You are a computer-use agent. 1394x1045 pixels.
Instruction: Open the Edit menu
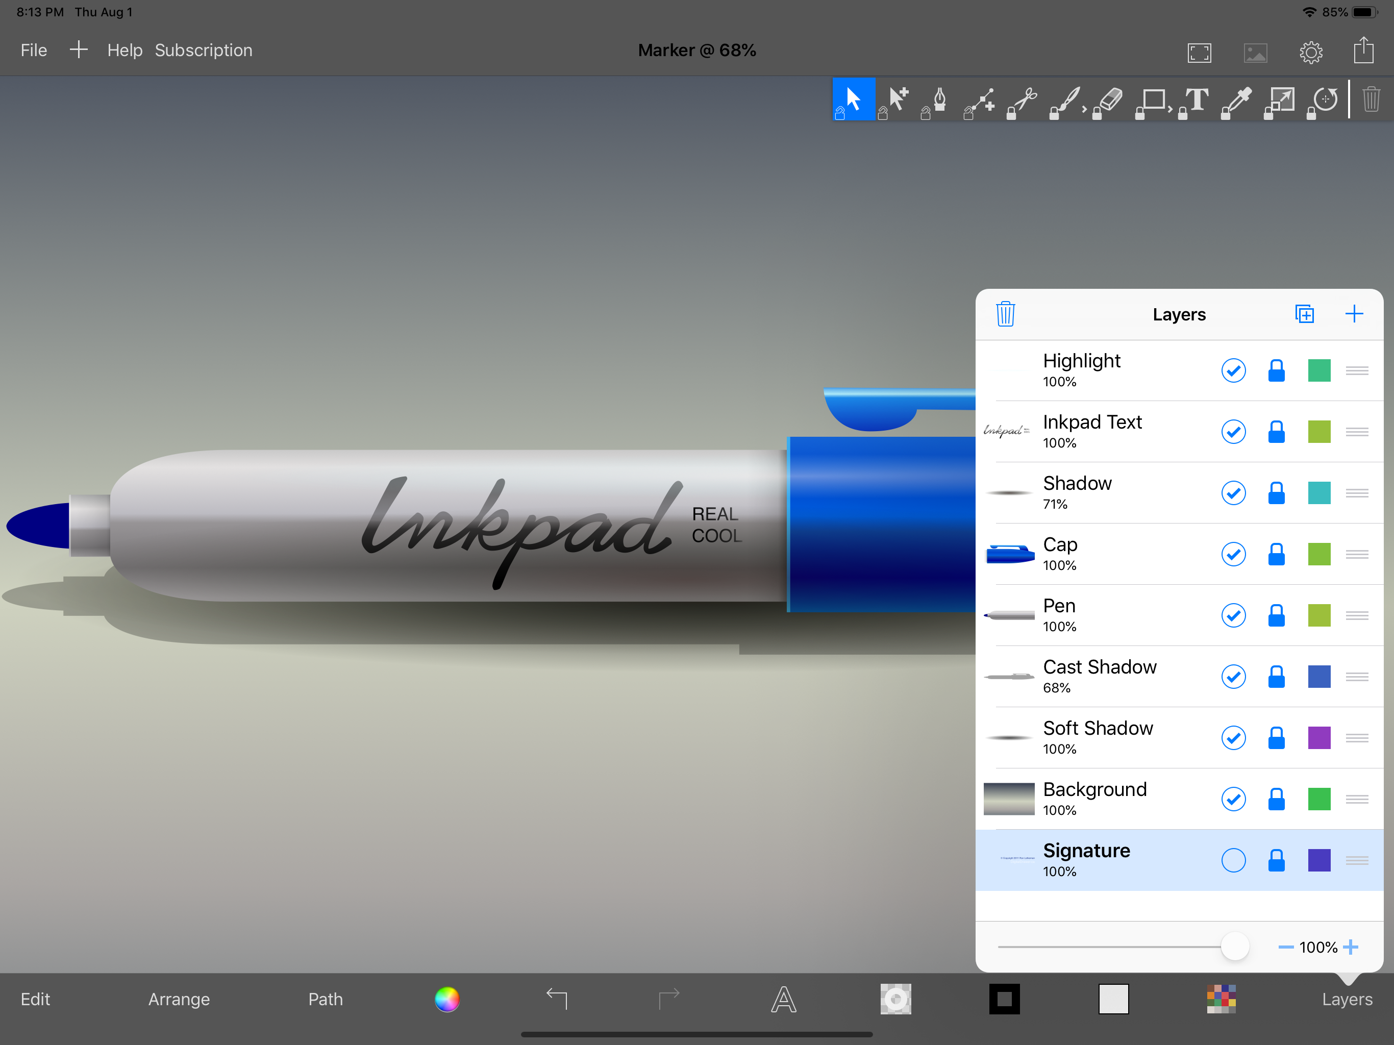pos(35,999)
